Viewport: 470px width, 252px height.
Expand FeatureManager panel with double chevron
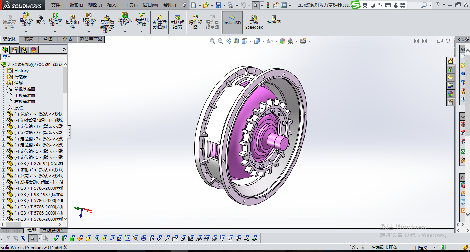pyautogui.click(x=64, y=50)
